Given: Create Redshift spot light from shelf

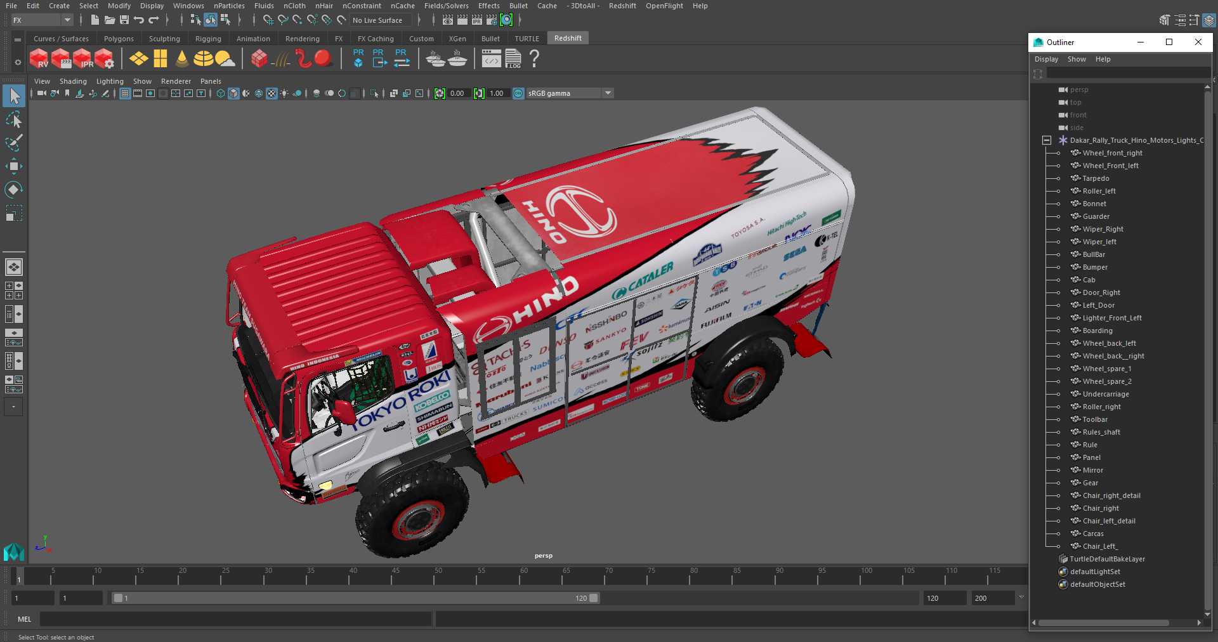Looking at the screenshot, I should [x=182, y=59].
